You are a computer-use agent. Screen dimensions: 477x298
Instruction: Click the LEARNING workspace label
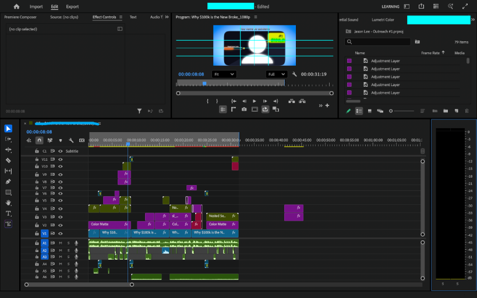pyautogui.click(x=390, y=6)
